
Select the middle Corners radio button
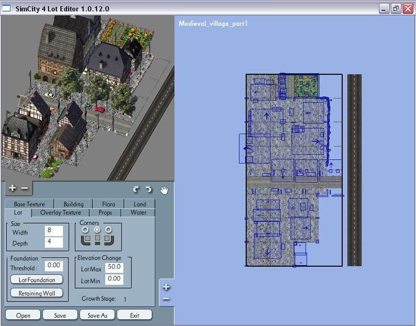(97, 230)
